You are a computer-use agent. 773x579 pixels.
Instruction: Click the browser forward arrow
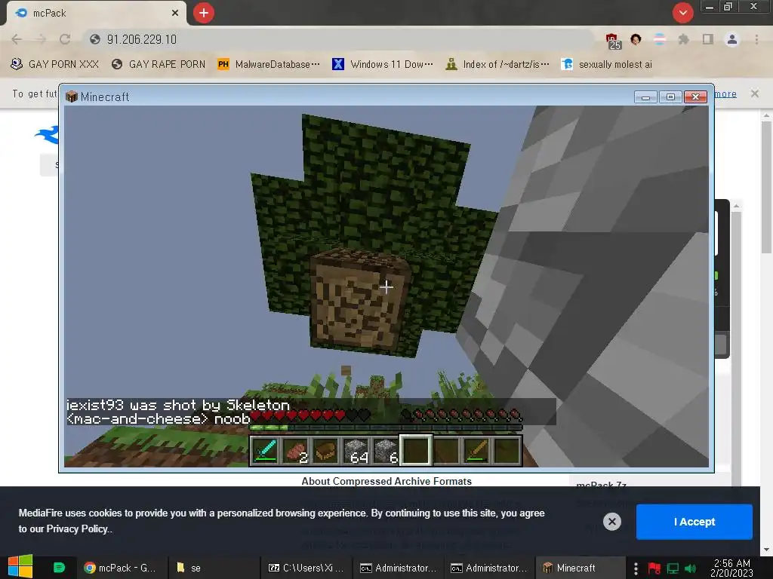point(41,39)
